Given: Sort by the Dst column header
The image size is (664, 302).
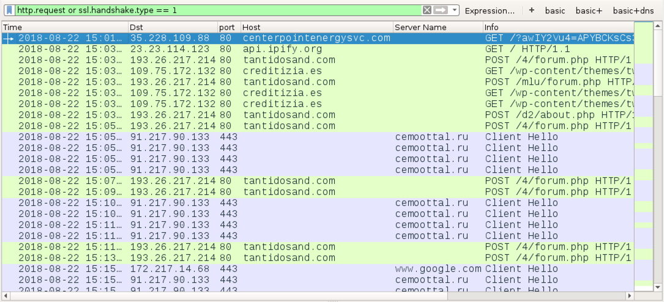Looking at the screenshot, I should pos(173,27).
